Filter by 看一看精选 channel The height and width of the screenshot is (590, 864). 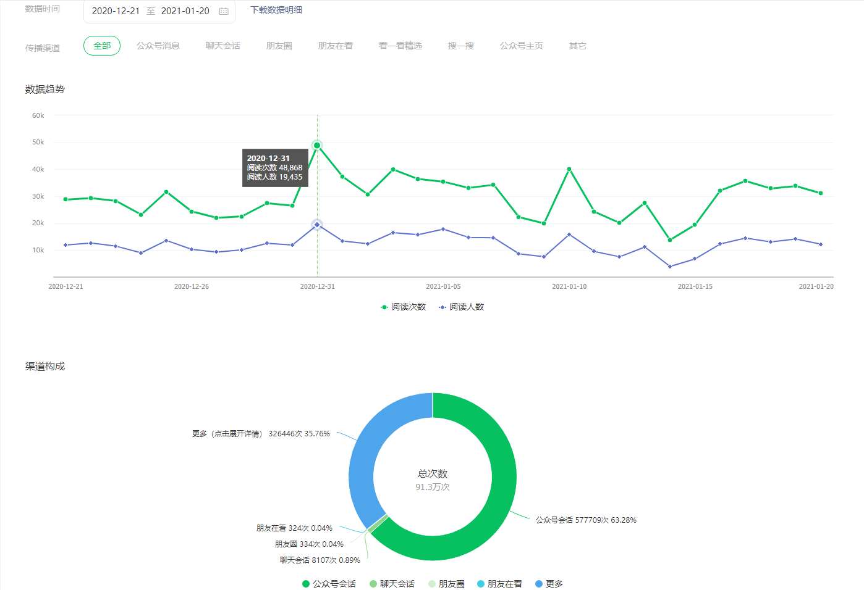coord(400,46)
